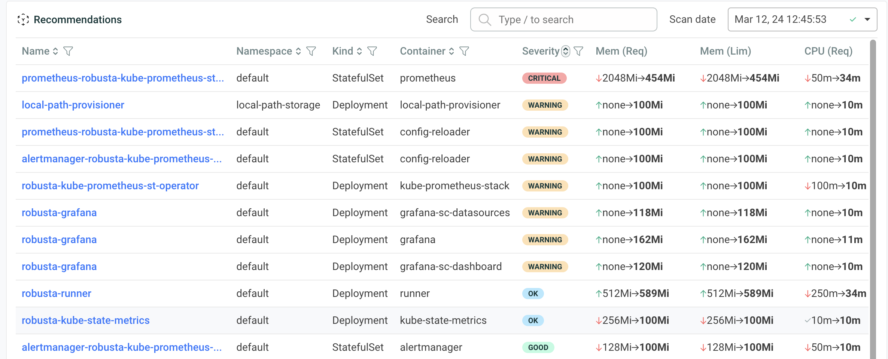Open the Container column filter icon
This screenshot has width=888, height=359.
pyautogui.click(x=464, y=51)
